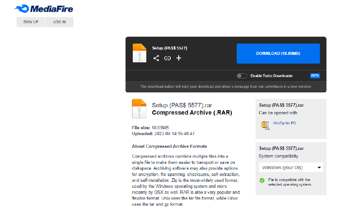338x217 pixels.
Task: Click the large archive icon beside Compressed Archive heading
Action: (x=139, y=109)
